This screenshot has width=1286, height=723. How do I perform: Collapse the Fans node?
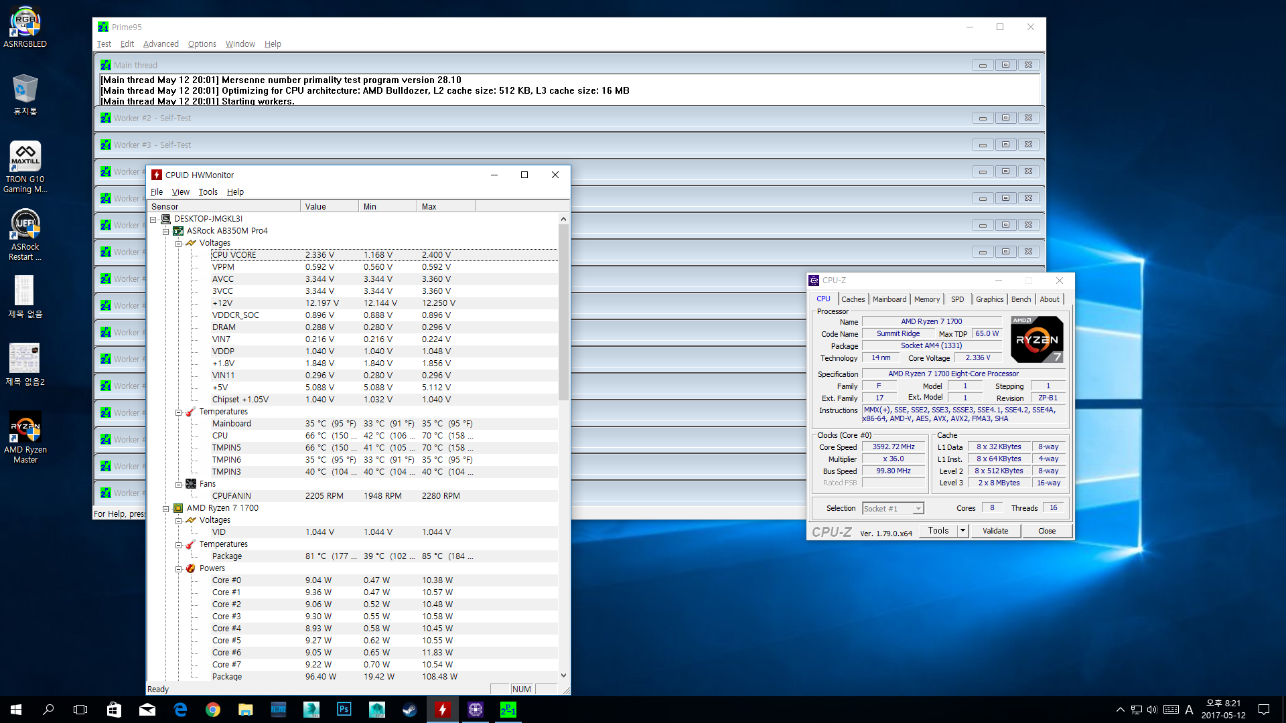(179, 484)
